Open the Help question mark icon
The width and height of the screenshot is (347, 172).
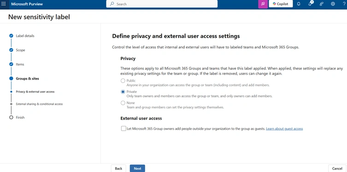click(x=344, y=4)
